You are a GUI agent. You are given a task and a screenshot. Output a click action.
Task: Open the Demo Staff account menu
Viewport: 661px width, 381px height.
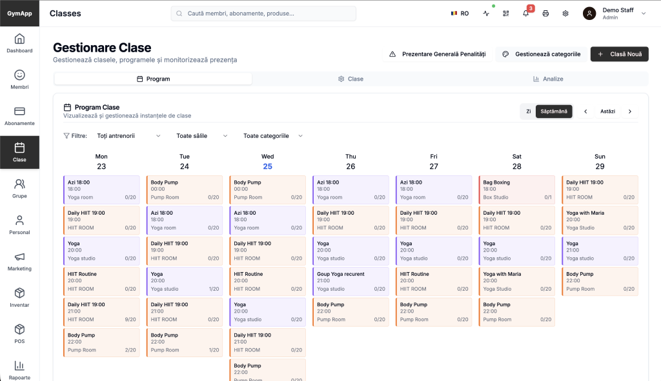(615, 14)
